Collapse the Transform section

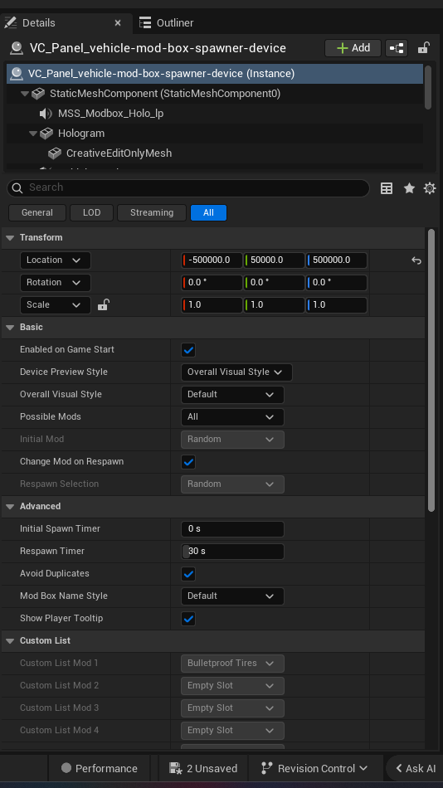[x=10, y=238]
